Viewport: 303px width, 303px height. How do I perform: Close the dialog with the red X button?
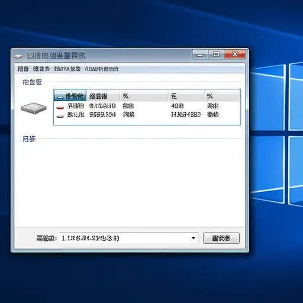pos(235,54)
